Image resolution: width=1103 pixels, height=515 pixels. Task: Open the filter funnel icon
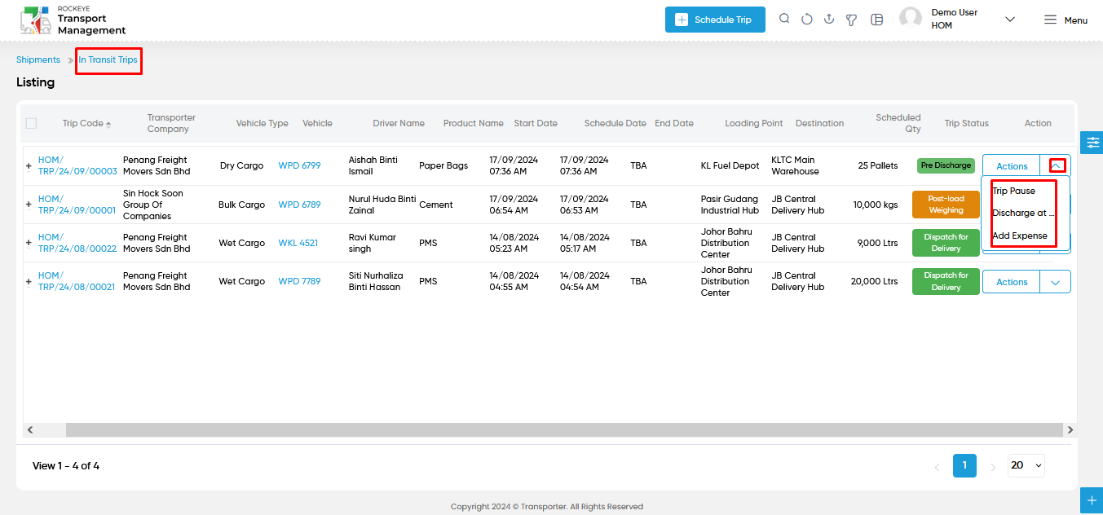[x=852, y=20]
